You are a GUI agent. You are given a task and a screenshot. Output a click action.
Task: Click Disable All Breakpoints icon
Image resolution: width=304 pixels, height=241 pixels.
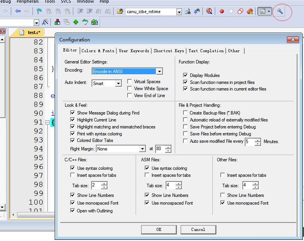pos(240,12)
